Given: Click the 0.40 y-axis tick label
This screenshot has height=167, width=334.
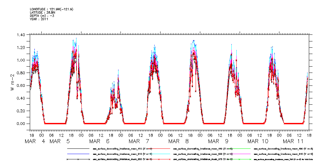Looking at the screenshot, I should [x=21, y=98].
